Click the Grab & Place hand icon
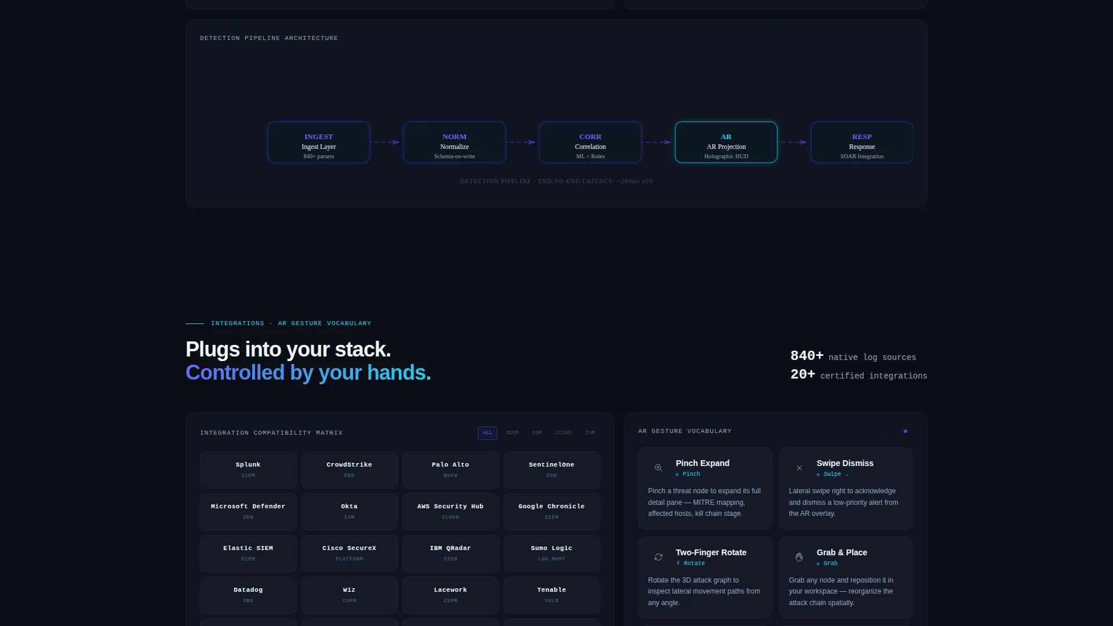Image resolution: width=1113 pixels, height=626 pixels. click(799, 557)
